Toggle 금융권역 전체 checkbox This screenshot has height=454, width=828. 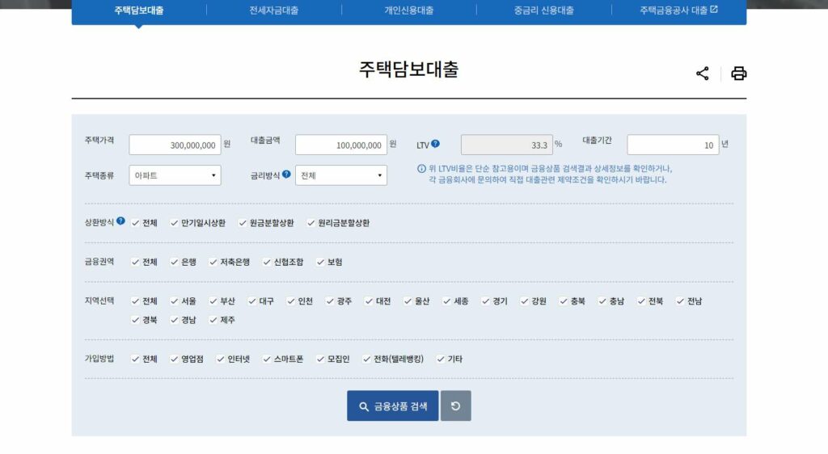coord(135,262)
